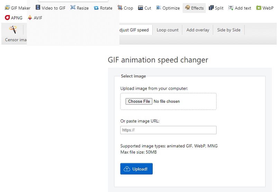This screenshot has height=192, width=277.
Task: Click the 'No file chosen' text
Action: [167, 101]
